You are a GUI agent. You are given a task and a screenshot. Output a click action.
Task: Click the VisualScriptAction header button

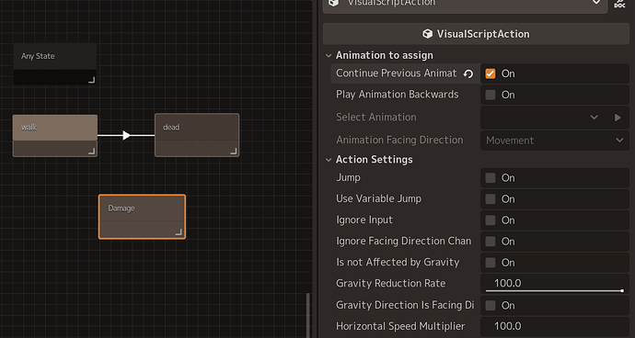[476, 34]
